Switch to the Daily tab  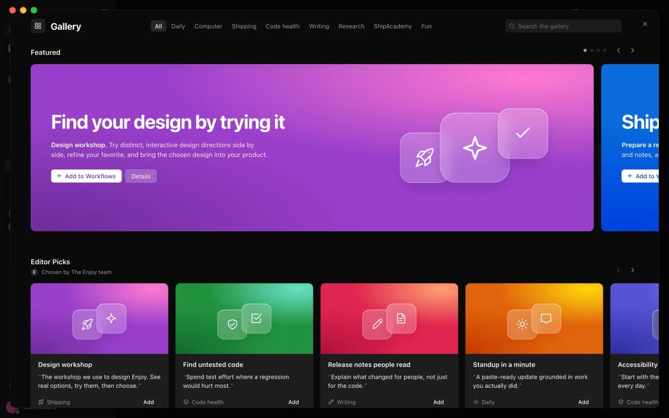tap(178, 26)
